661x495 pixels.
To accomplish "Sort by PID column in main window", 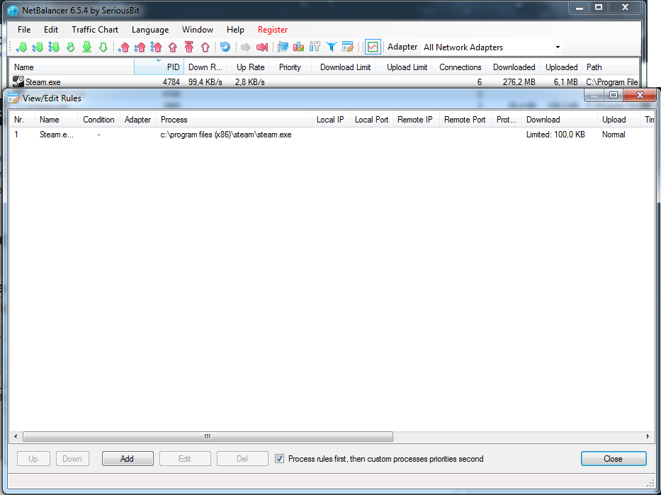I will click(x=159, y=67).
